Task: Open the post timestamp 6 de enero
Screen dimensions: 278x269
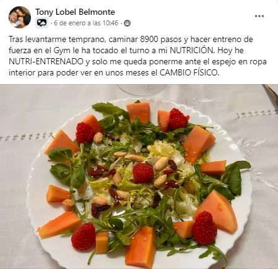Action: pos(86,23)
